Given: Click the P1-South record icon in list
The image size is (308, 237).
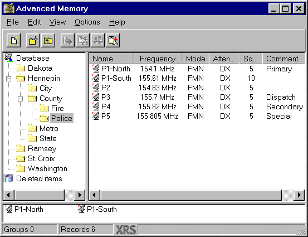Looking at the screenshot, I should 96,78.
